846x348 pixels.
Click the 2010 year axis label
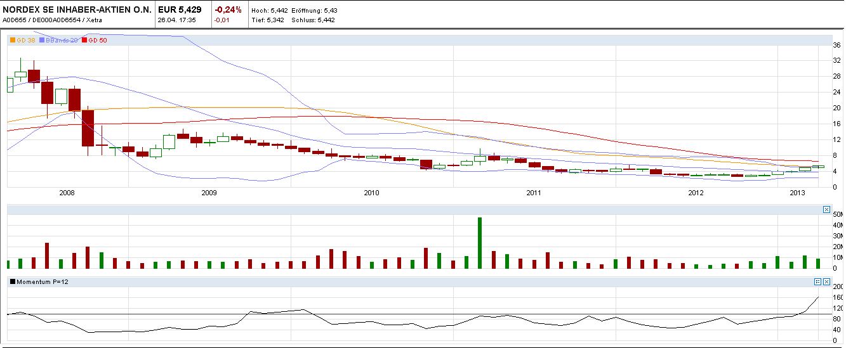(x=371, y=192)
